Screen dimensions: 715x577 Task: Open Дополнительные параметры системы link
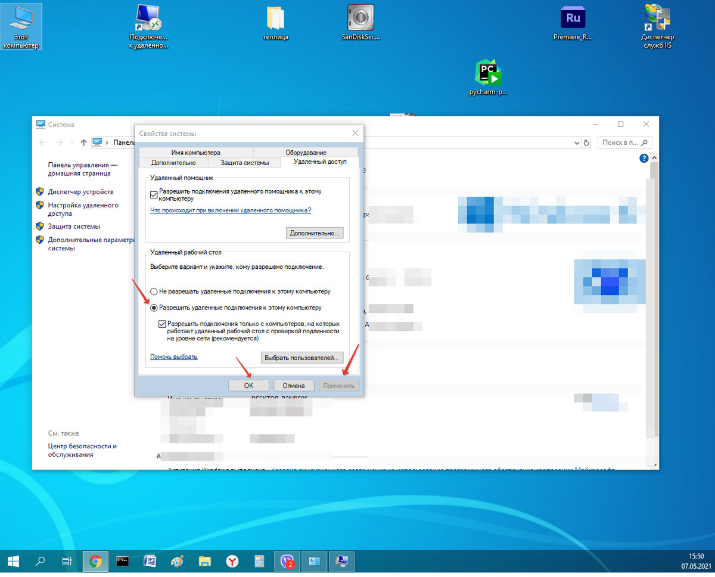coord(90,244)
